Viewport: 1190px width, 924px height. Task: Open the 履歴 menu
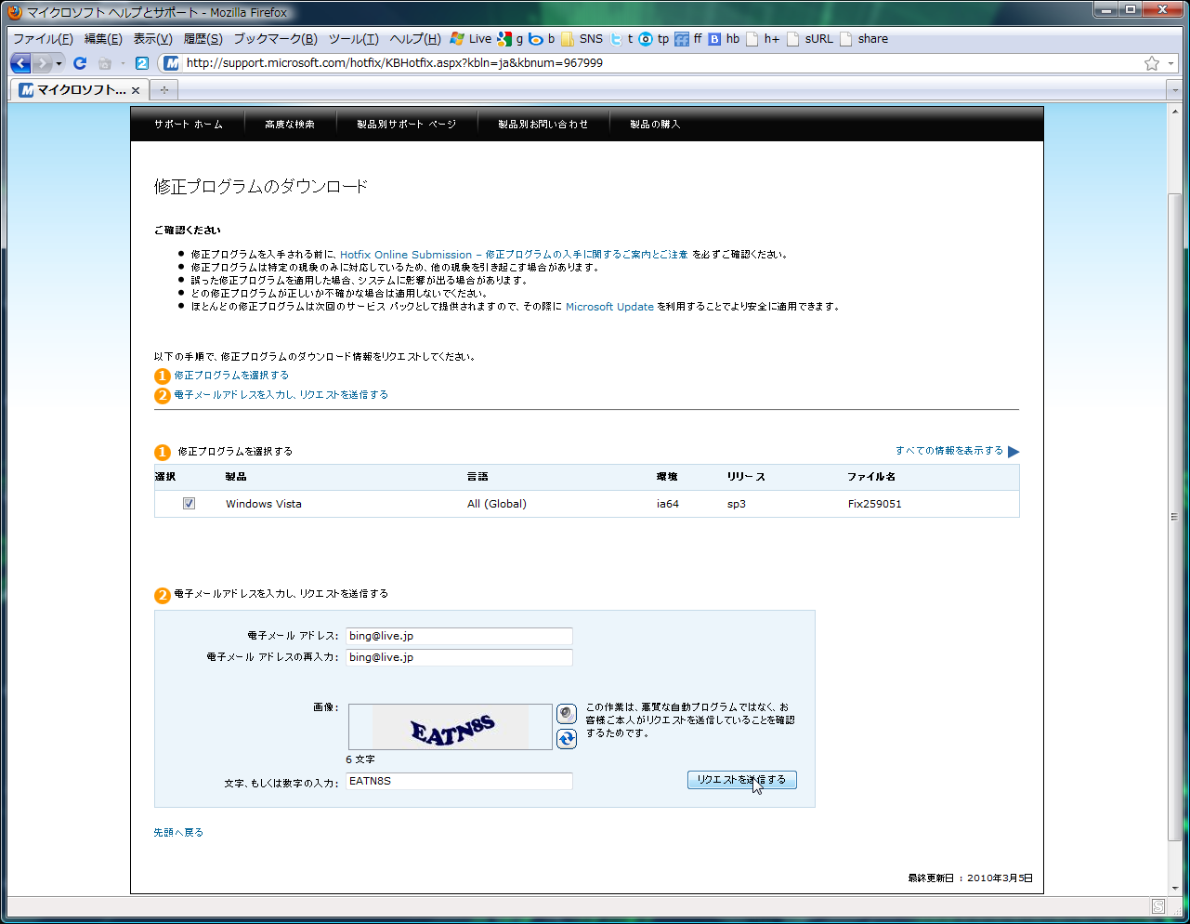click(203, 39)
